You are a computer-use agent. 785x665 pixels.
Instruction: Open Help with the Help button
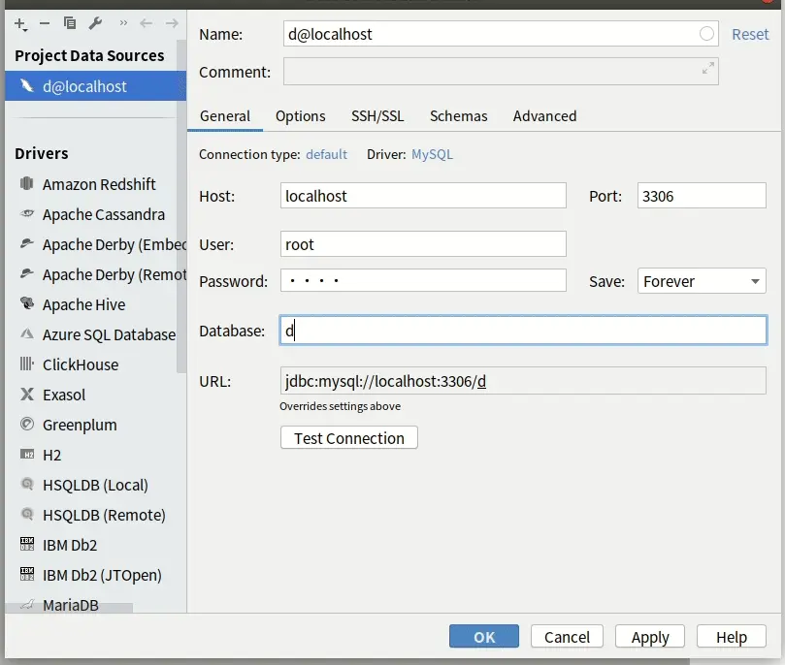[x=732, y=637]
